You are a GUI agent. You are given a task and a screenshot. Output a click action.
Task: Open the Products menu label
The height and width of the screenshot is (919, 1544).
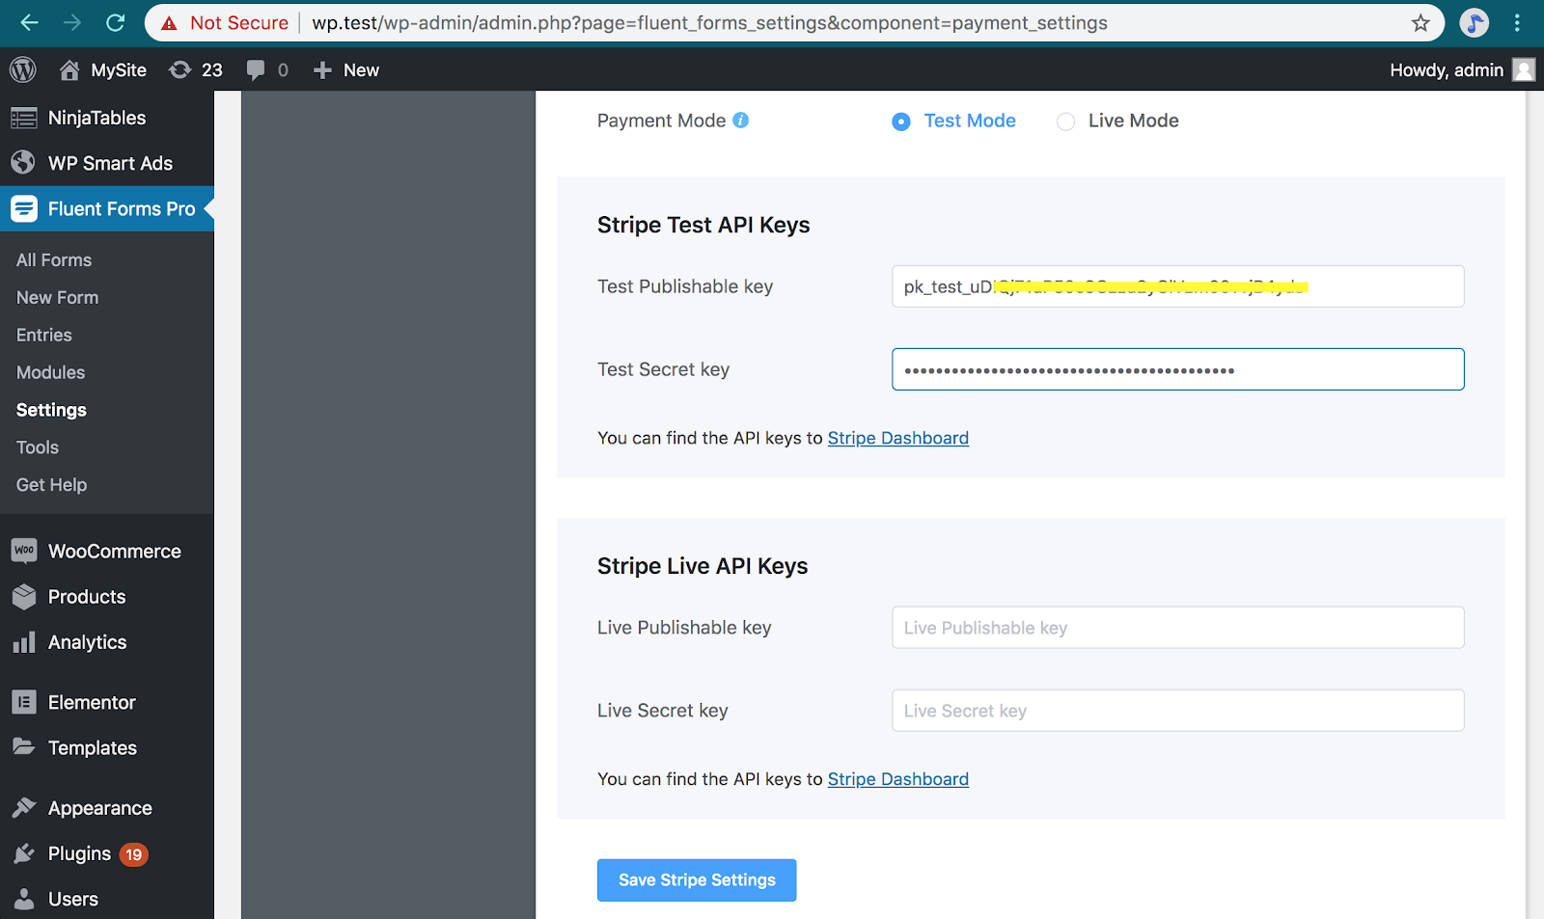click(x=87, y=597)
